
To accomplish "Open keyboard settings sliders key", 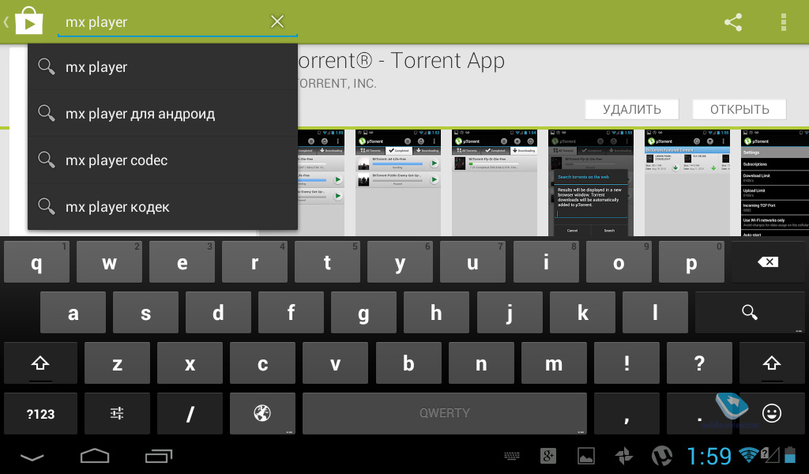I will [117, 414].
